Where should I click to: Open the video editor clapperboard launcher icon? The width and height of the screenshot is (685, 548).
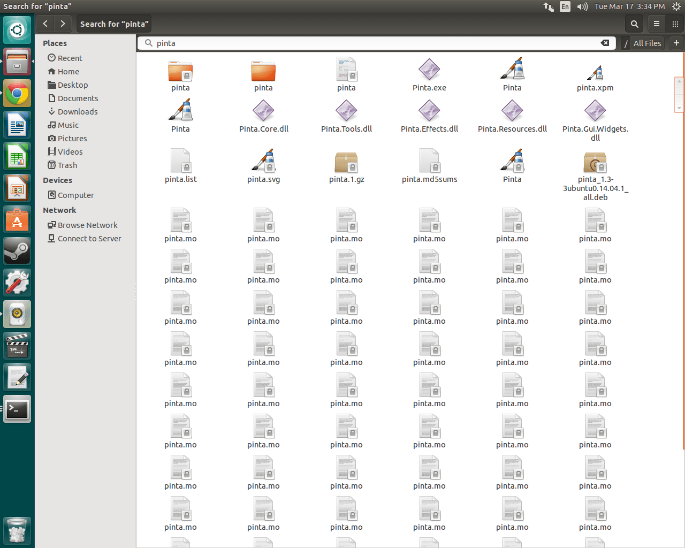coord(17,346)
